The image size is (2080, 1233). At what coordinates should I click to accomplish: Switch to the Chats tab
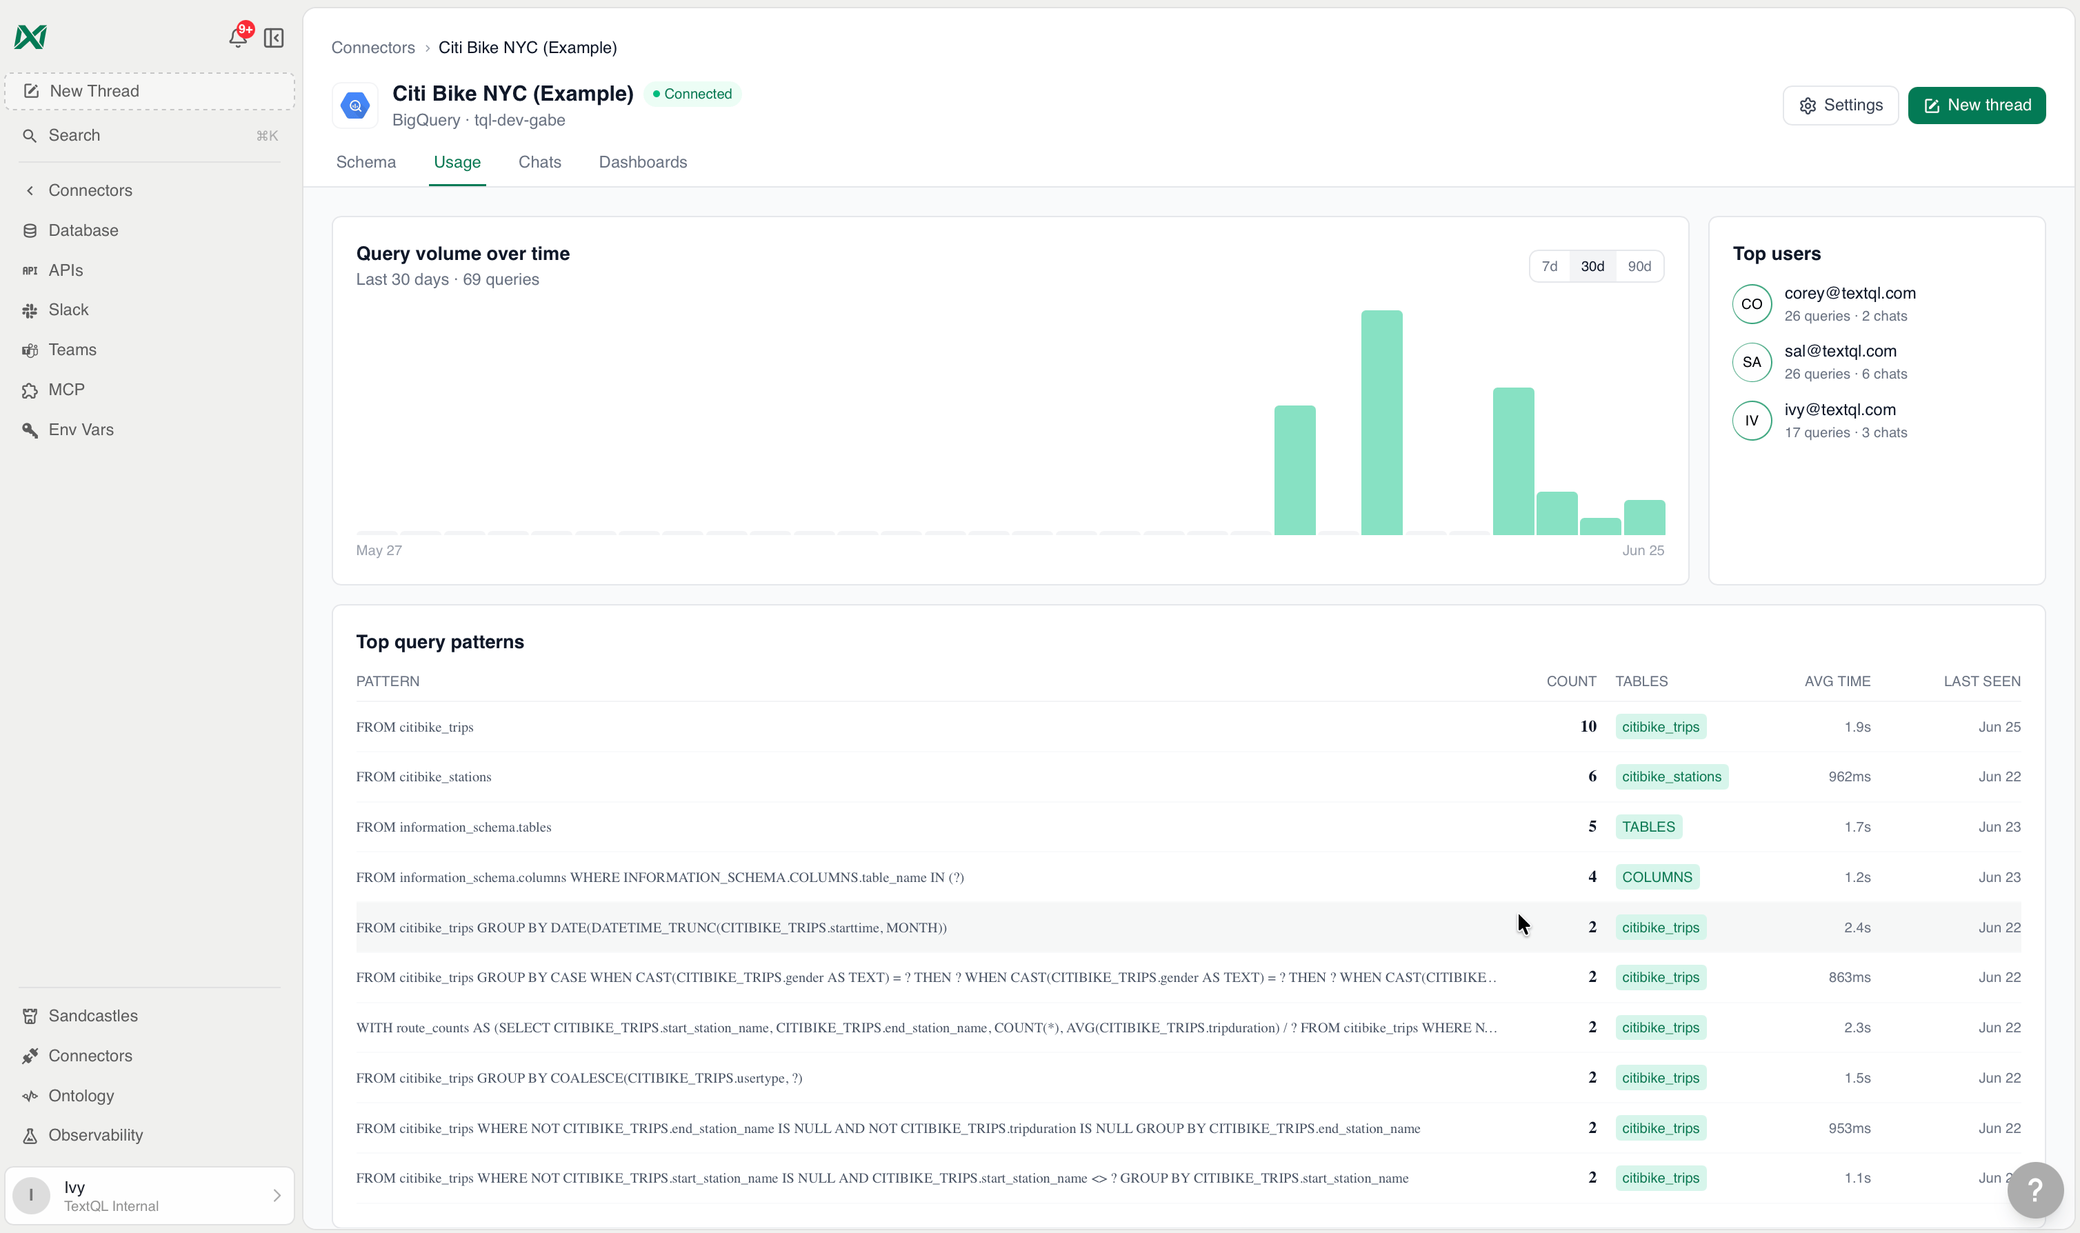click(540, 162)
